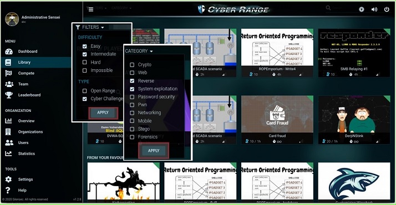The height and width of the screenshot is (205, 396).
Task: Collapse the FILTERS dropdown
Action: click(x=90, y=27)
